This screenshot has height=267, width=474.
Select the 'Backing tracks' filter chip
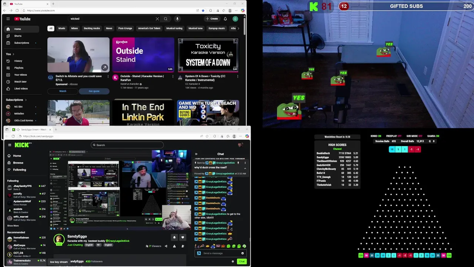(x=92, y=28)
